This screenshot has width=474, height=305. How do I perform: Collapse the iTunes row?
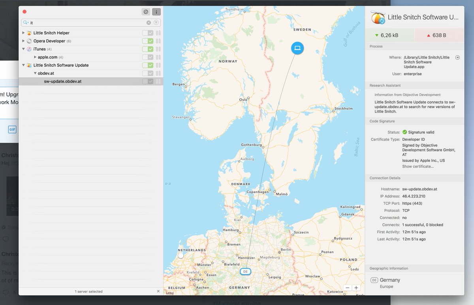[x=23, y=49]
